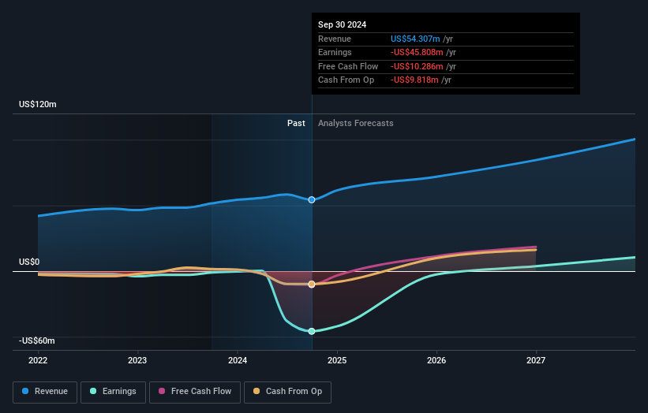Image resolution: width=648 pixels, height=413 pixels.
Task: Click the orange Cash From Op legend dot
Action: point(257,391)
